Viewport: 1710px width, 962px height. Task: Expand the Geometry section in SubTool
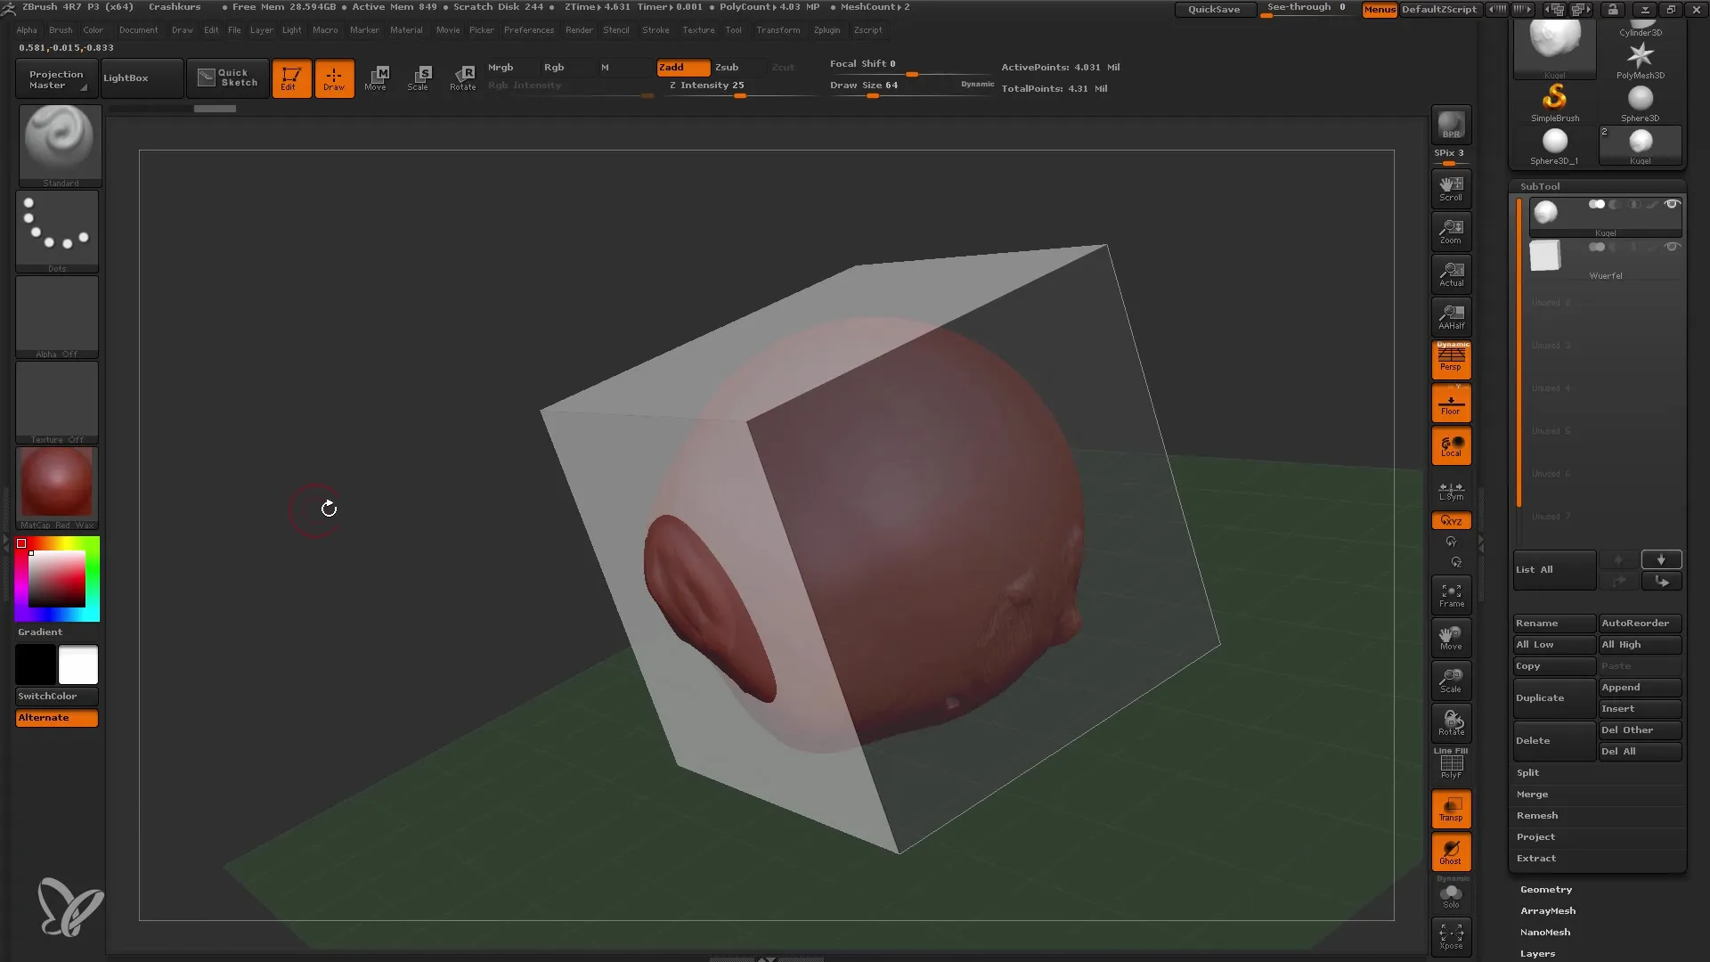pos(1545,888)
